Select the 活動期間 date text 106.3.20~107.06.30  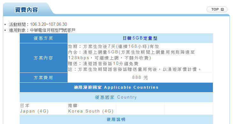pos(48,24)
